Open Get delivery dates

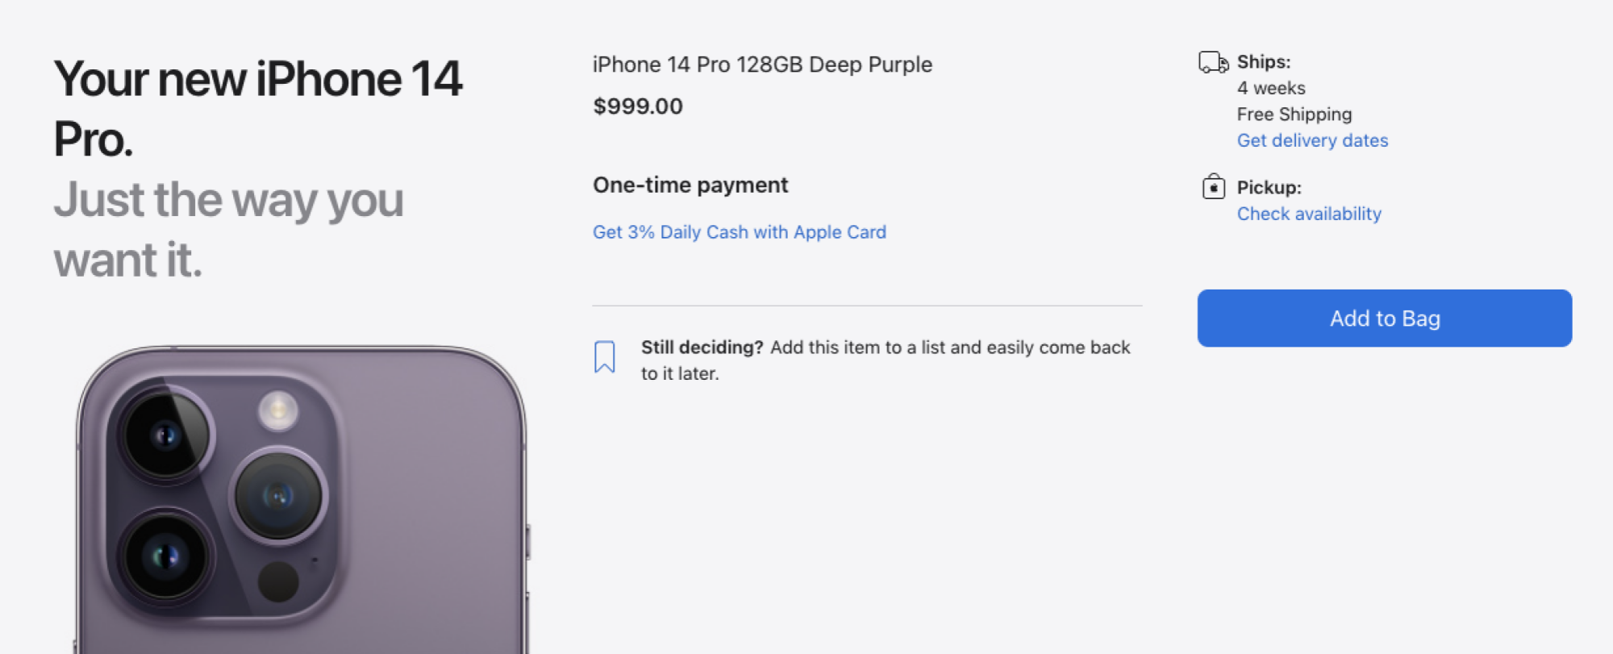tap(1312, 140)
